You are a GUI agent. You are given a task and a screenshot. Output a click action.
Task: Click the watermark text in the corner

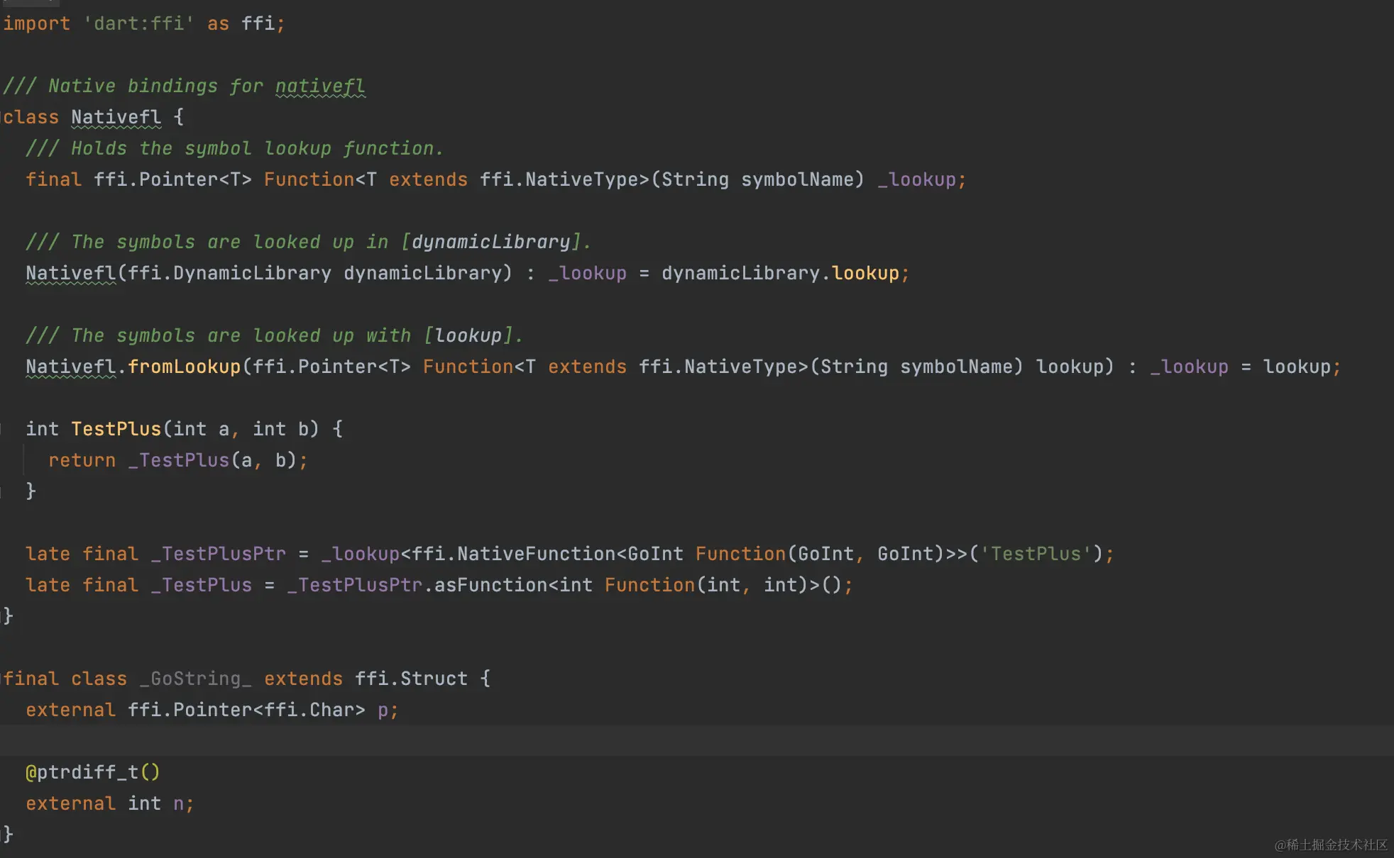1330,845
